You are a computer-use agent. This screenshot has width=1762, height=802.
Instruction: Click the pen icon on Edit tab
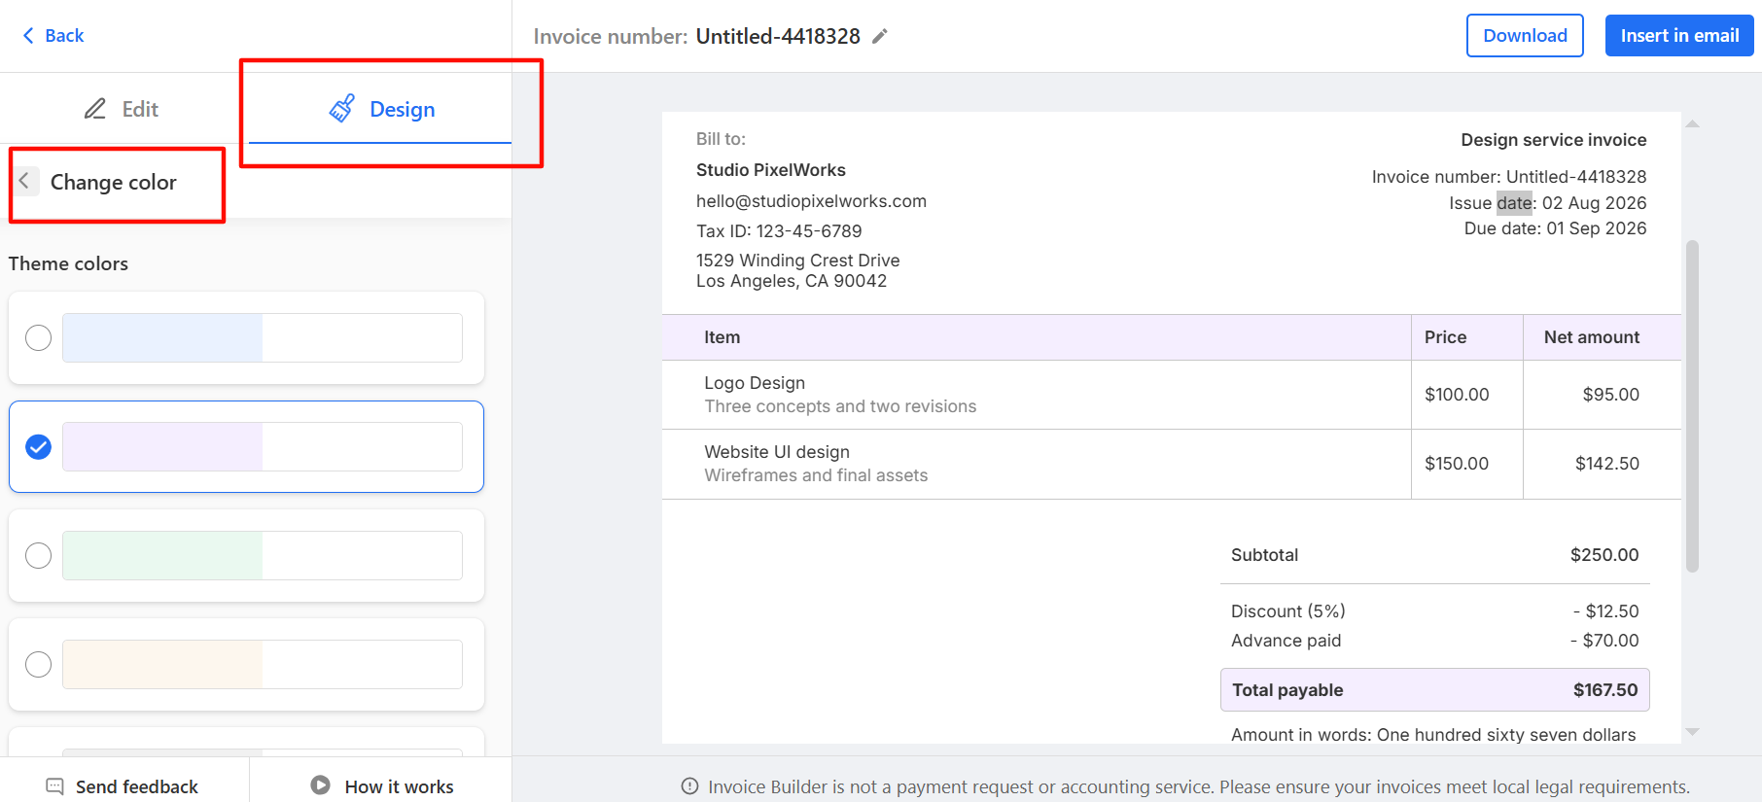click(95, 109)
